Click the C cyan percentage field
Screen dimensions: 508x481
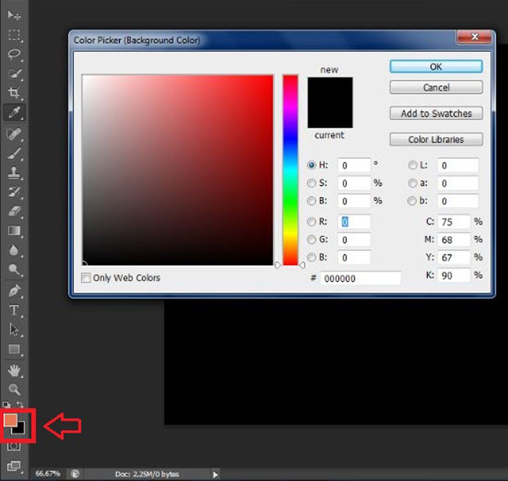coord(454,222)
